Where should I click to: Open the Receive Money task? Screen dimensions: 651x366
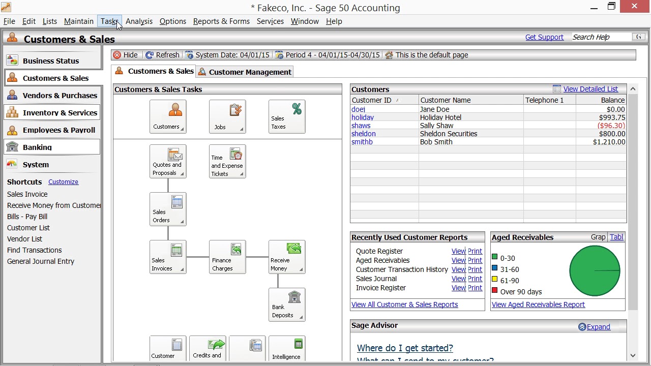click(x=287, y=257)
